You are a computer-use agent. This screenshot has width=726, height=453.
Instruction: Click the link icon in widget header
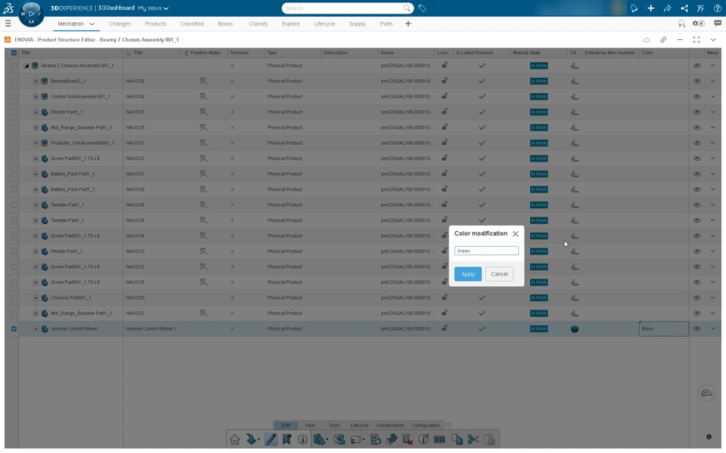(663, 40)
